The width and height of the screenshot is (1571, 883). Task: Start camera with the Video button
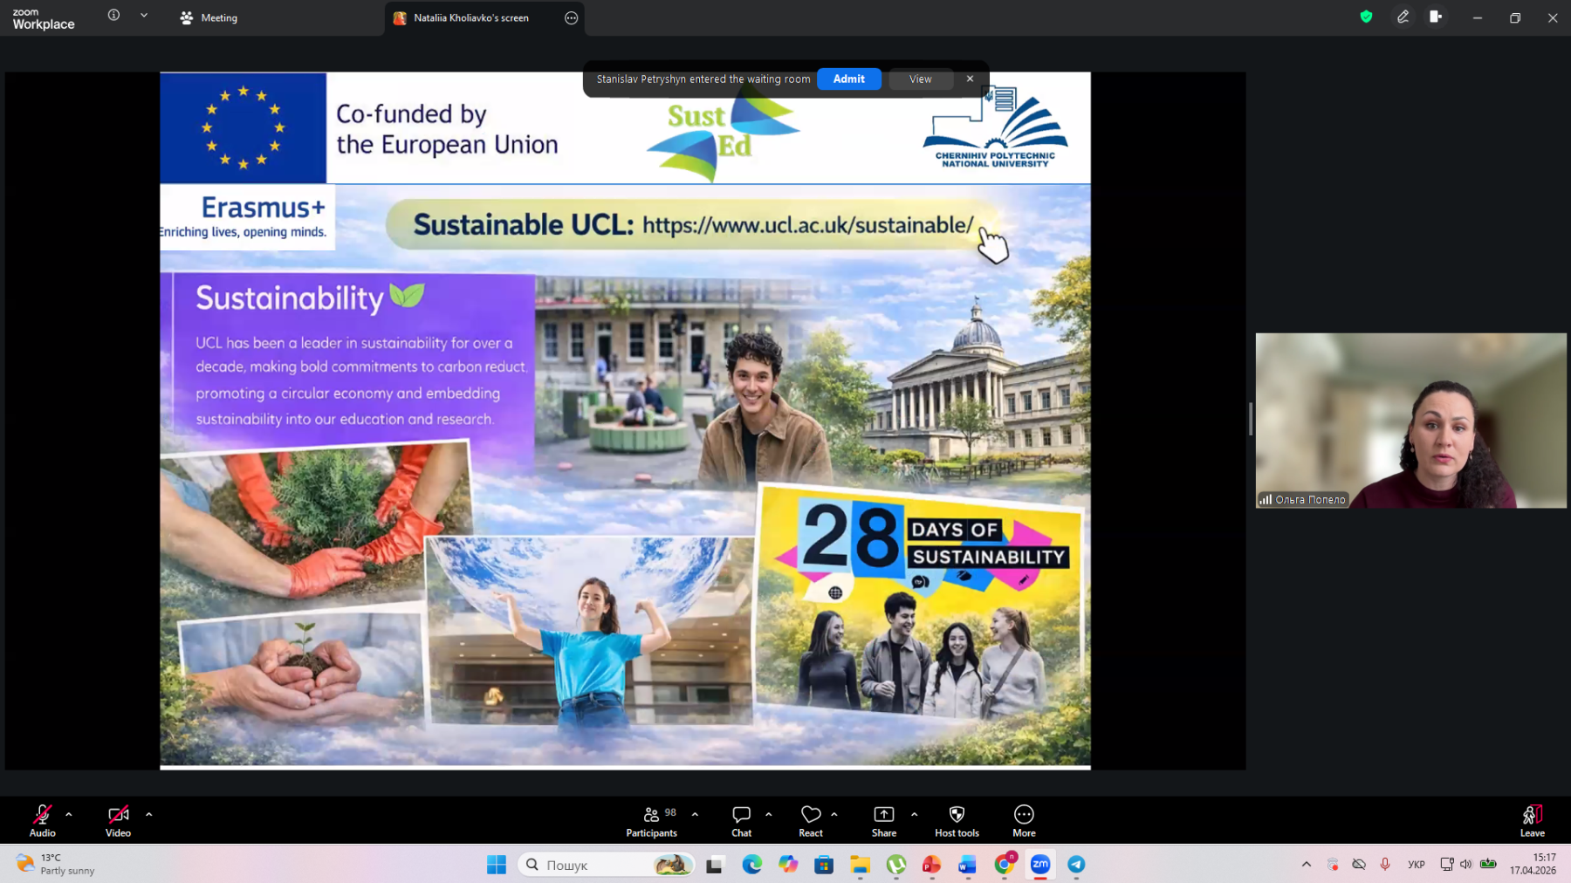click(x=118, y=820)
